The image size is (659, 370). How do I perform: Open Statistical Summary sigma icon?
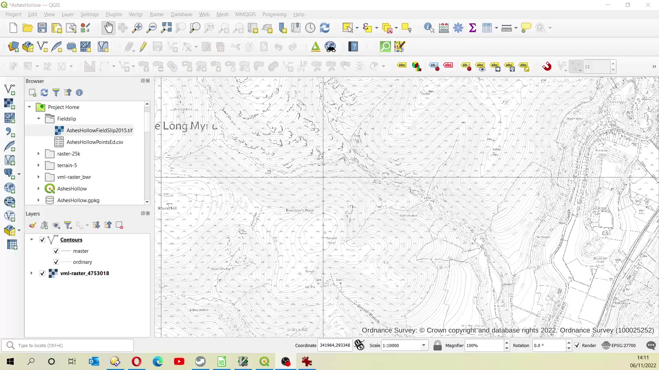(473, 28)
